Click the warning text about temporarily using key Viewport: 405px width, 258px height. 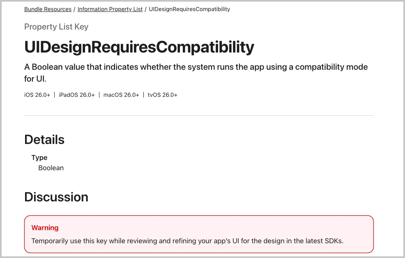(187, 241)
